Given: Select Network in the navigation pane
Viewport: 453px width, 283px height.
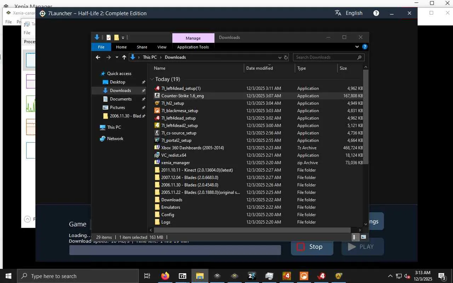Looking at the screenshot, I should click(115, 139).
